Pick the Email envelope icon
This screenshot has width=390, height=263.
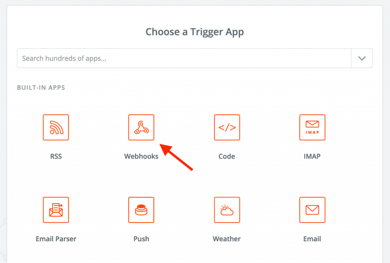click(312, 210)
